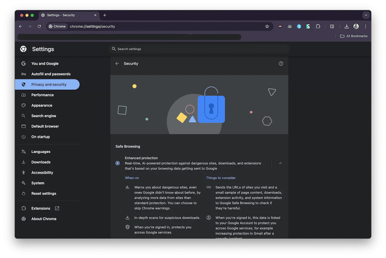
Task: Open the Chrome three-dot menu
Action: click(365, 27)
